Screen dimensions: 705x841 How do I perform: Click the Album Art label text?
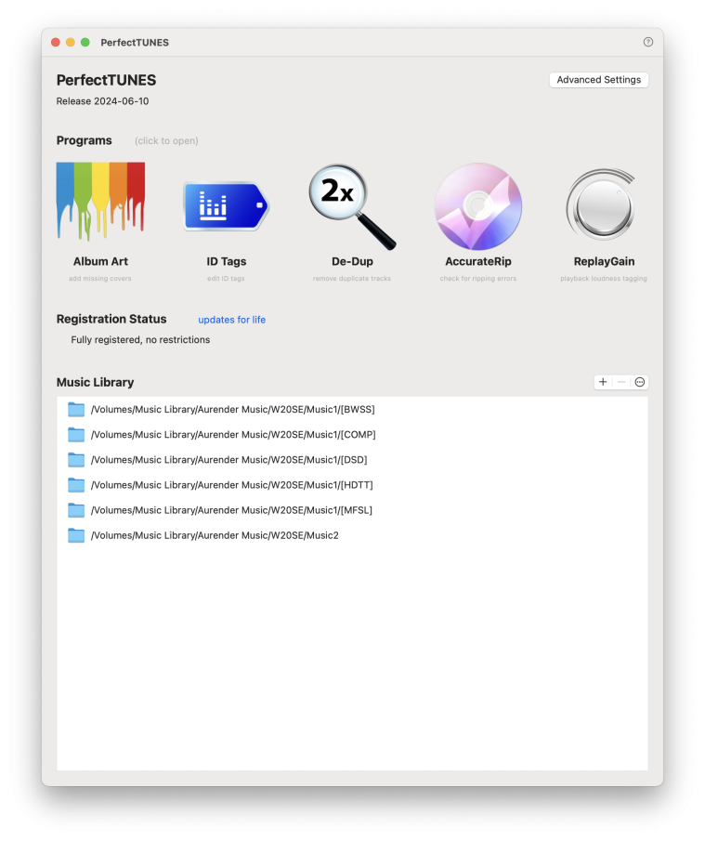pos(100,262)
